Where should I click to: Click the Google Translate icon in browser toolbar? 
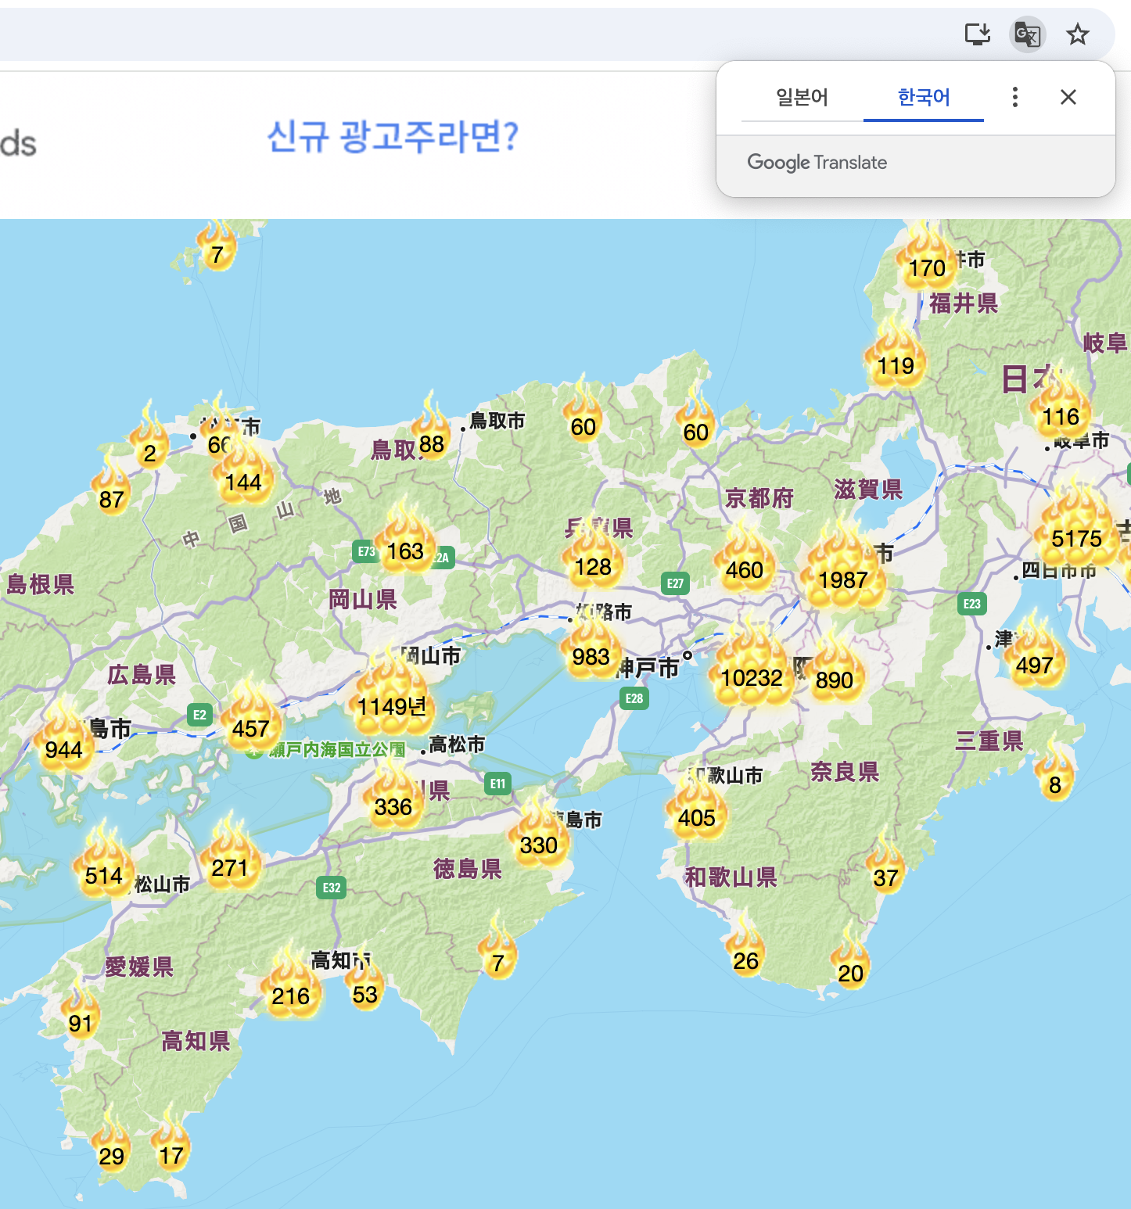[x=1027, y=34]
